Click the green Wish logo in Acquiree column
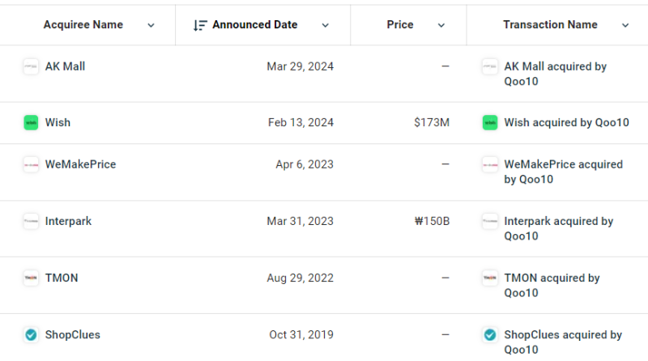 click(31, 123)
